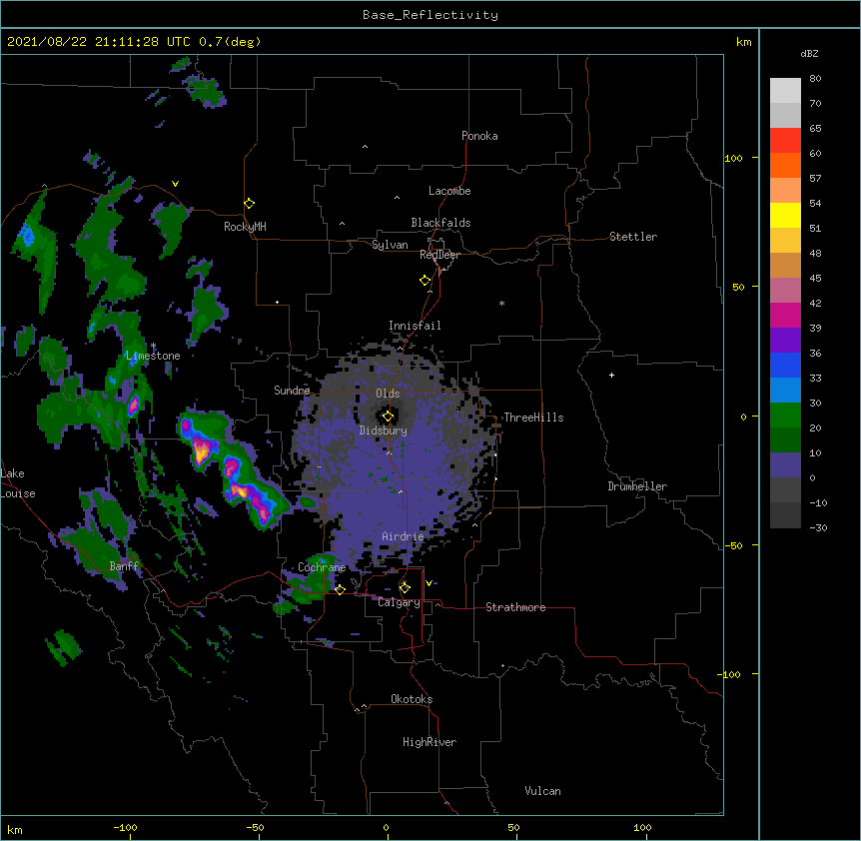Image resolution: width=861 pixels, height=841 pixels.
Task: Click the Sundre town label
Action: point(292,391)
